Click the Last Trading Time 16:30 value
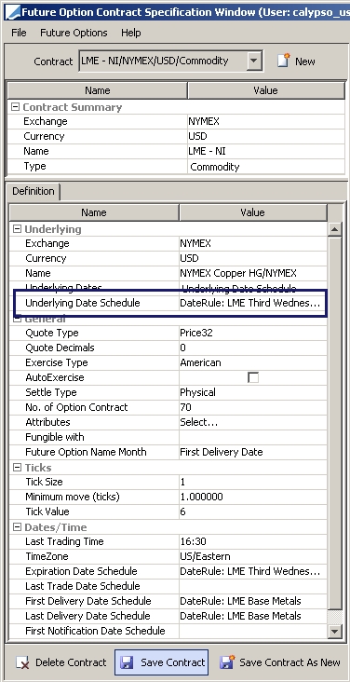 point(252,541)
